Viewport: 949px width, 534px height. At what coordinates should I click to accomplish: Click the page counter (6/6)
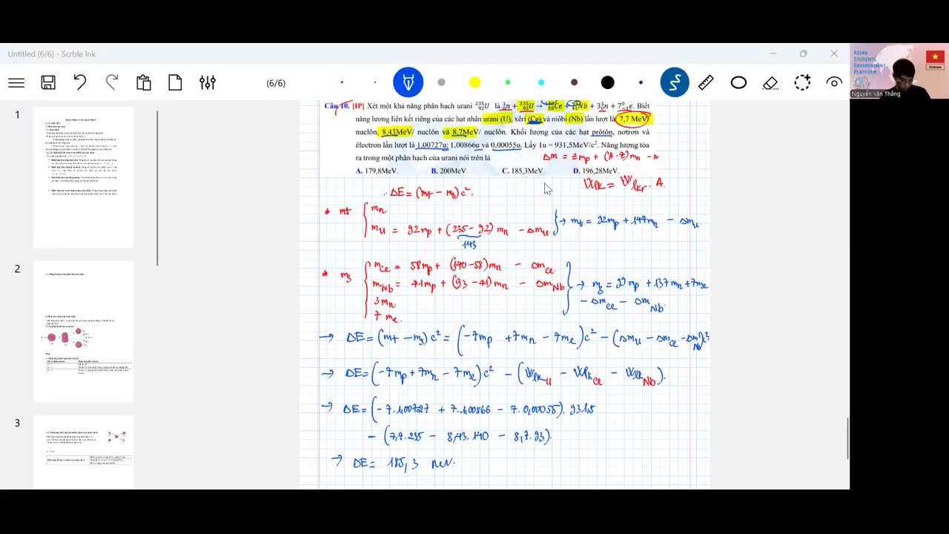[x=276, y=83]
